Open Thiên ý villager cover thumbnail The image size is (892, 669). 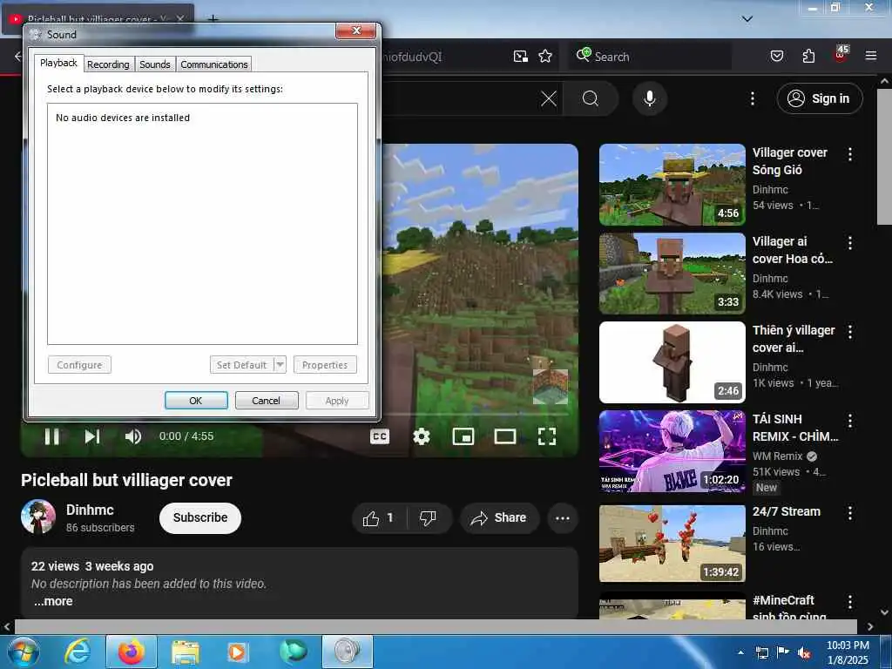672,362
